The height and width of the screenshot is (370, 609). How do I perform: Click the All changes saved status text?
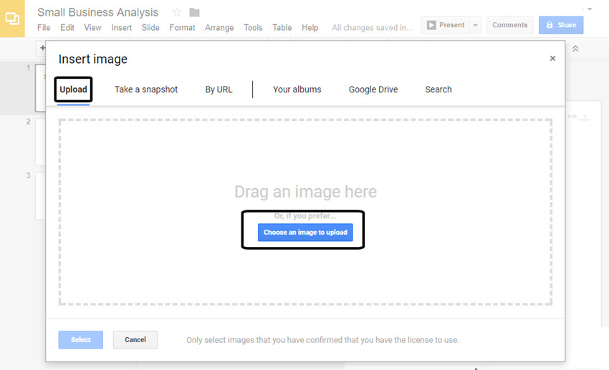point(372,27)
